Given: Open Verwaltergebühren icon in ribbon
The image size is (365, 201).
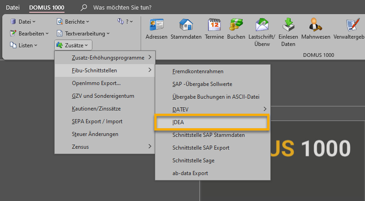Looking at the screenshot, I should pos(353,25).
